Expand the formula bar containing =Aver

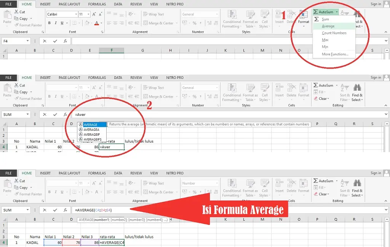tap(386, 114)
